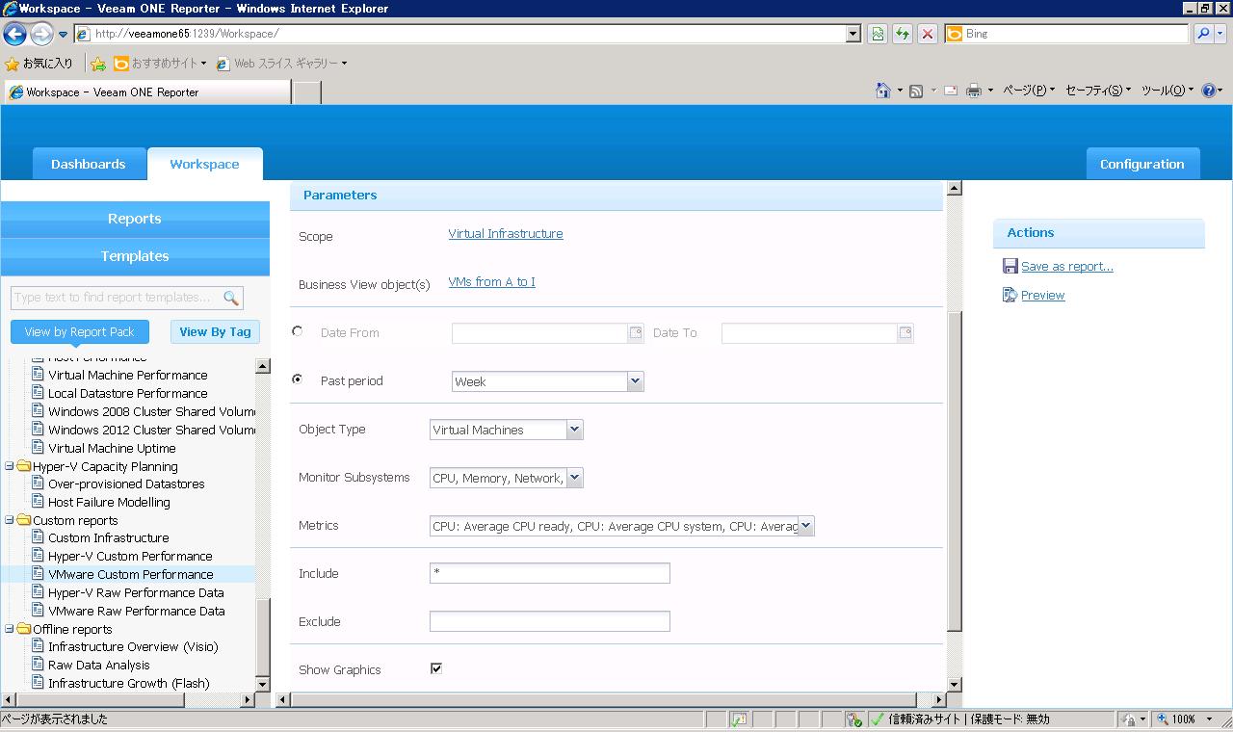Click the browser Forward button
Image resolution: width=1233 pixels, height=732 pixels.
[40, 35]
